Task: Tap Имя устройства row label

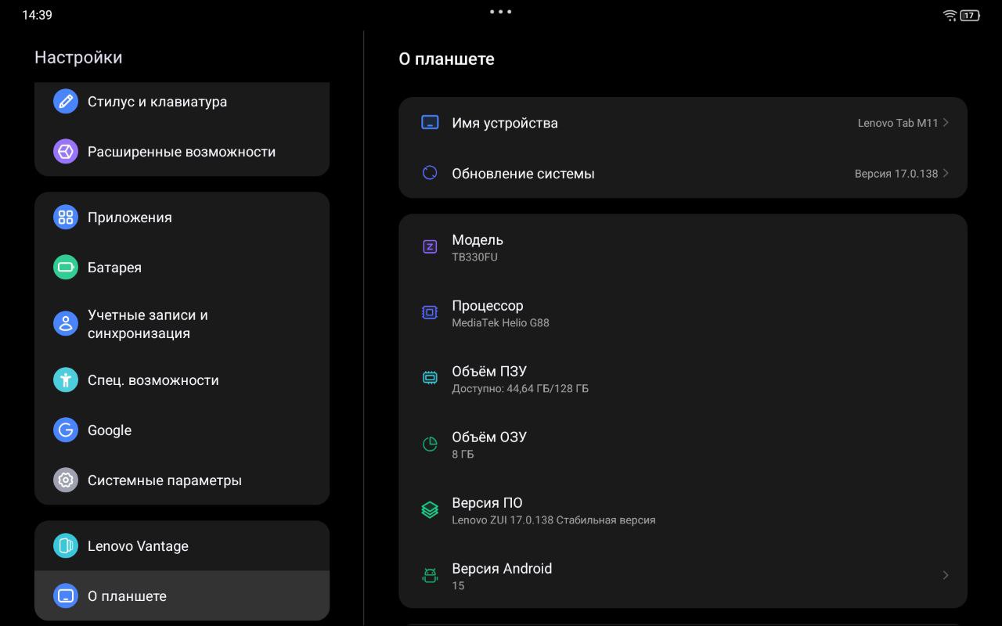Action: click(505, 123)
